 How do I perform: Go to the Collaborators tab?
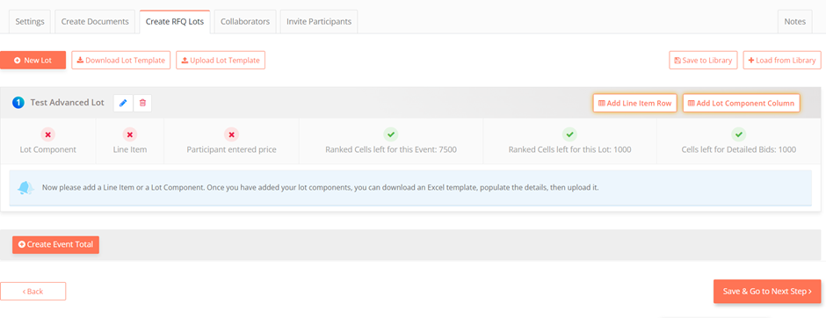(245, 22)
